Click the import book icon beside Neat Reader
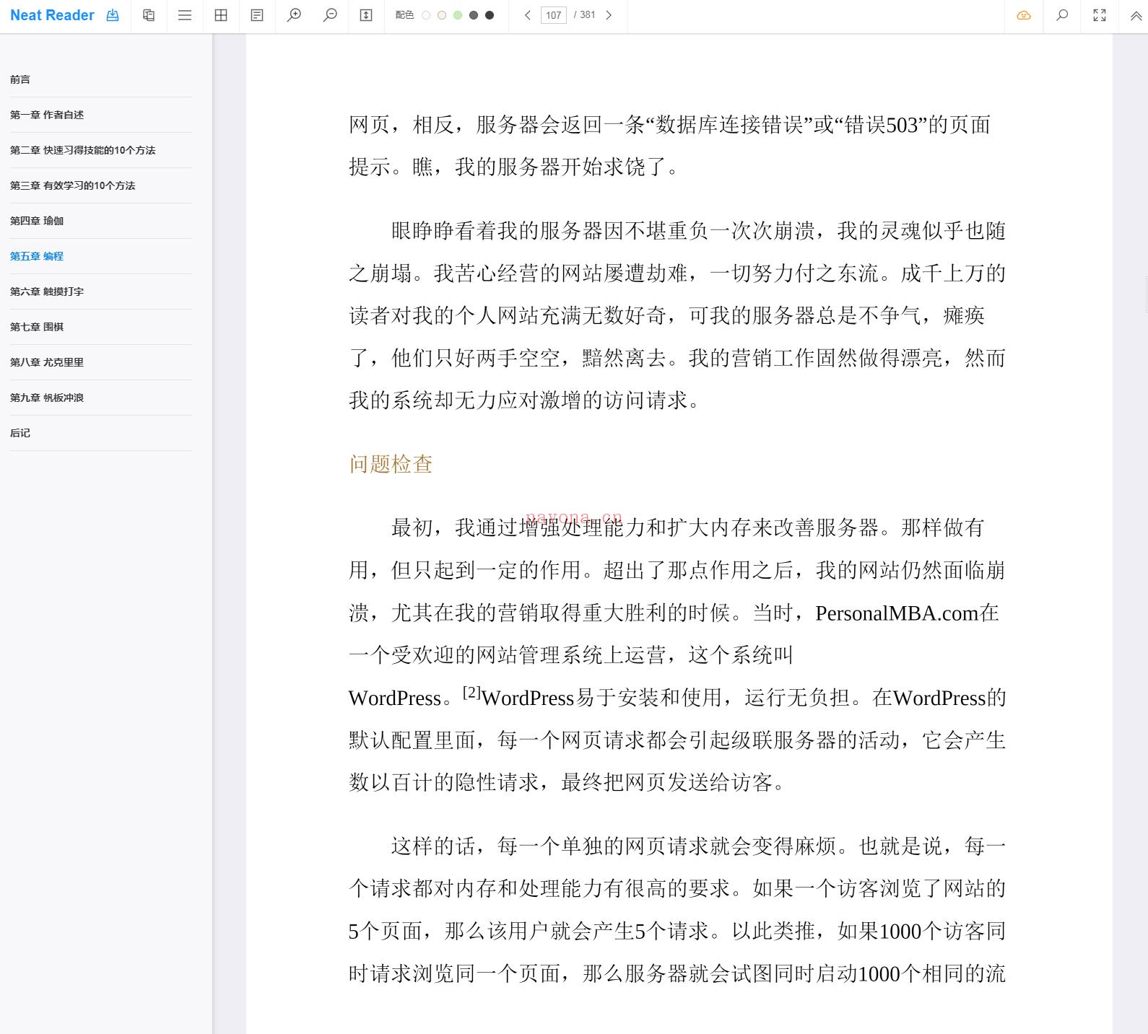Screen dimensions: 1148x1034 pos(113,15)
